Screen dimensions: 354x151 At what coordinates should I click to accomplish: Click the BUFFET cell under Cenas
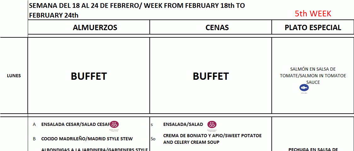point(211,76)
